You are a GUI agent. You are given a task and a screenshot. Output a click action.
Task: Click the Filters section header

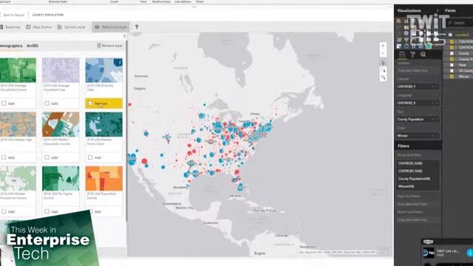coord(418,146)
